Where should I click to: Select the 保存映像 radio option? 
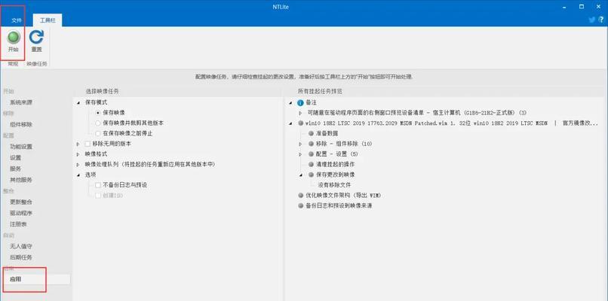coord(98,113)
